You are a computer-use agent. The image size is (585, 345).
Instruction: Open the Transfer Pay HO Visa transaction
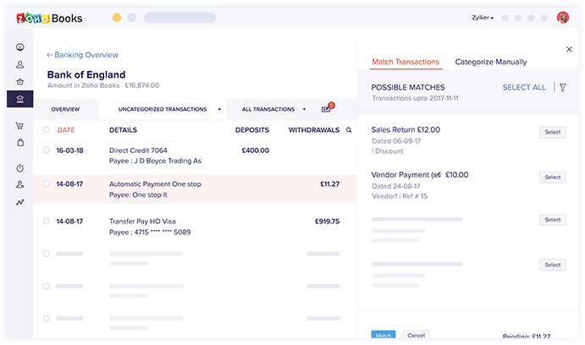click(142, 222)
